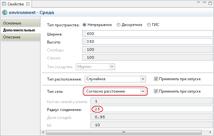Click left arrow of horizontal scrollbar

pos(43,132)
